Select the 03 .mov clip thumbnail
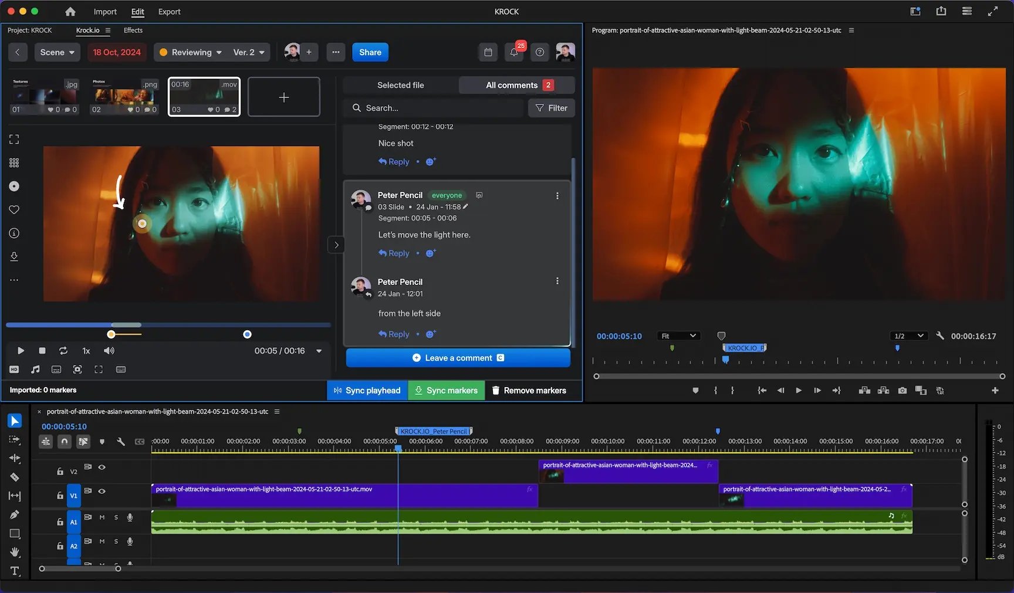This screenshot has width=1014, height=593. [204, 96]
